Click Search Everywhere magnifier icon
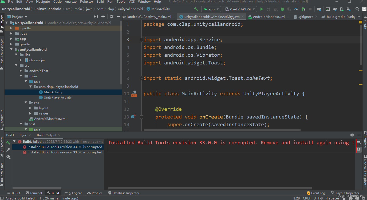 point(357,9)
